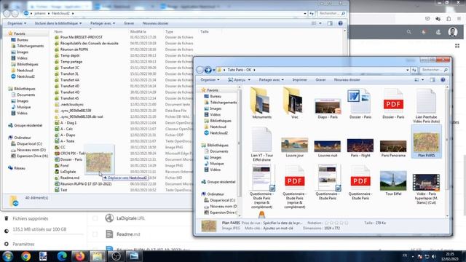Select the Diapo - Paris presentation file
Viewport: 466px width, 262px height.
[x=328, y=108]
